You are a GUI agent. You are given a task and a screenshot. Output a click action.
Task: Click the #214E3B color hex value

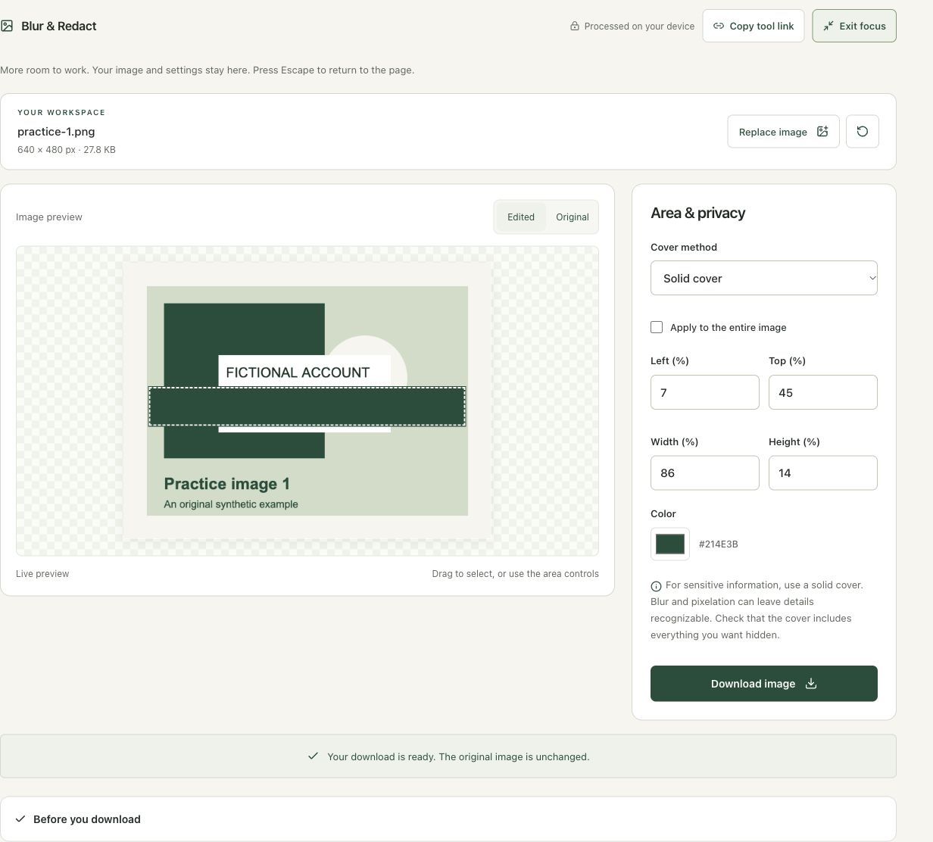pyautogui.click(x=718, y=544)
